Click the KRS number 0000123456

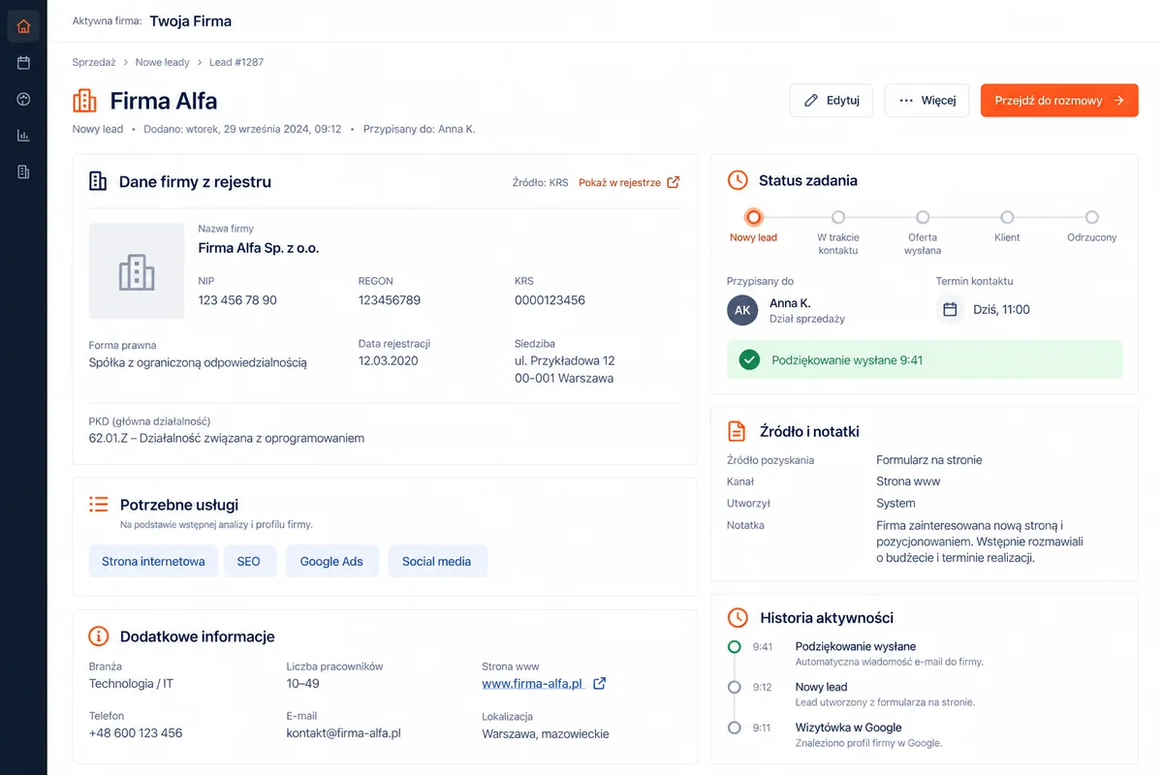[x=550, y=300]
